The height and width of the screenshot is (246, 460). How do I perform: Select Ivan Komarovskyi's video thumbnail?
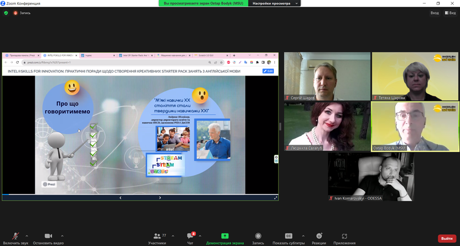(x=371, y=177)
